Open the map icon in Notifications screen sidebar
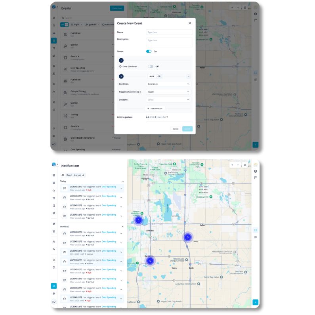The width and height of the screenshot is (315, 315). point(54,183)
